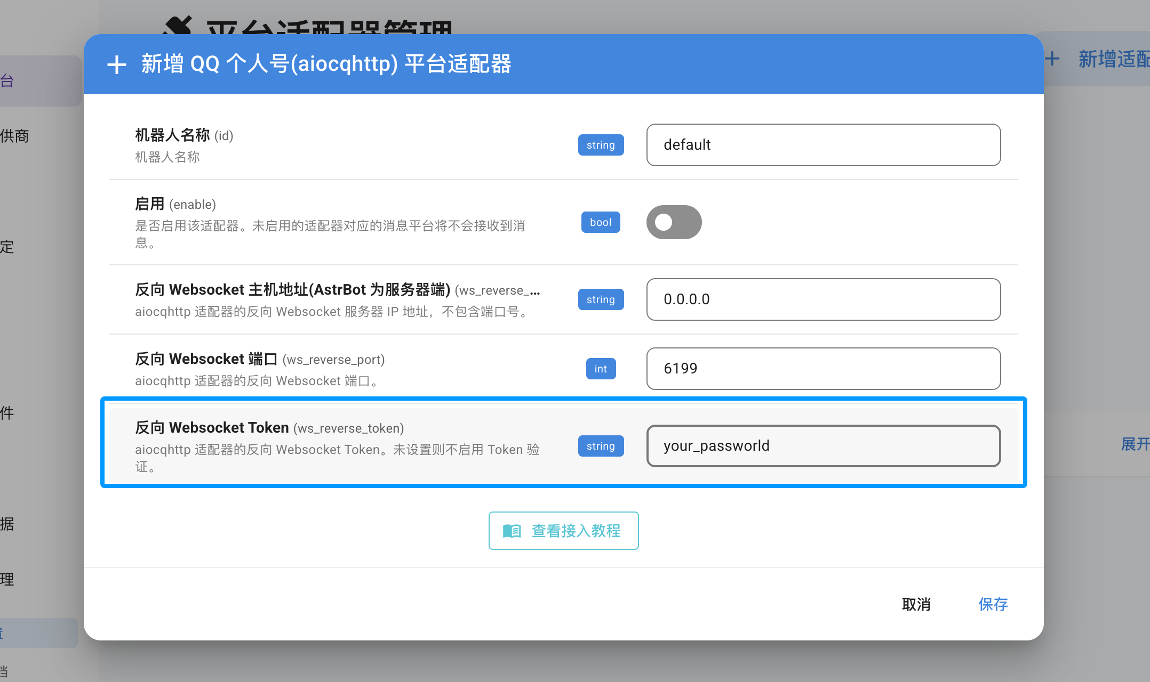Click the 机器人名称 id input field
Image resolution: width=1150 pixels, height=682 pixels.
(824, 145)
